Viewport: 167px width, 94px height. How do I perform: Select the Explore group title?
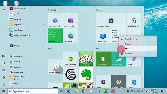99,10
